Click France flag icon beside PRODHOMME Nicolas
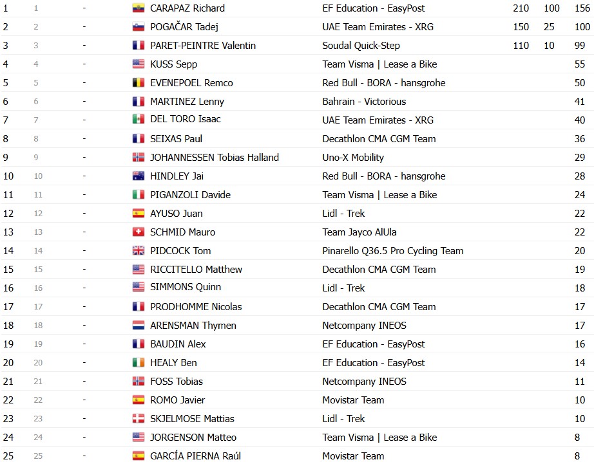This screenshot has width=594, height=462. tap(139, 306)
